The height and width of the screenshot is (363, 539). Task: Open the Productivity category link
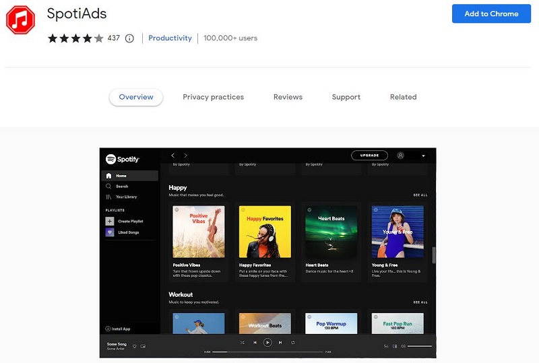pyautogui.click(x=170, y=38)
